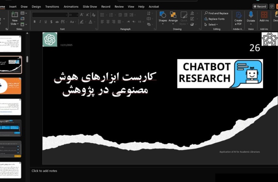The height and width of the screenshot is (182, 278).
Task: Open the Draw tab
Action: (x=24, y=7)
